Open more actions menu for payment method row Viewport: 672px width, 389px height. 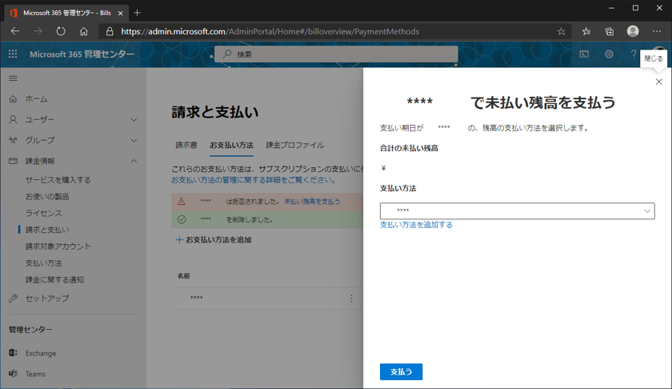click(x=351, y=299)
